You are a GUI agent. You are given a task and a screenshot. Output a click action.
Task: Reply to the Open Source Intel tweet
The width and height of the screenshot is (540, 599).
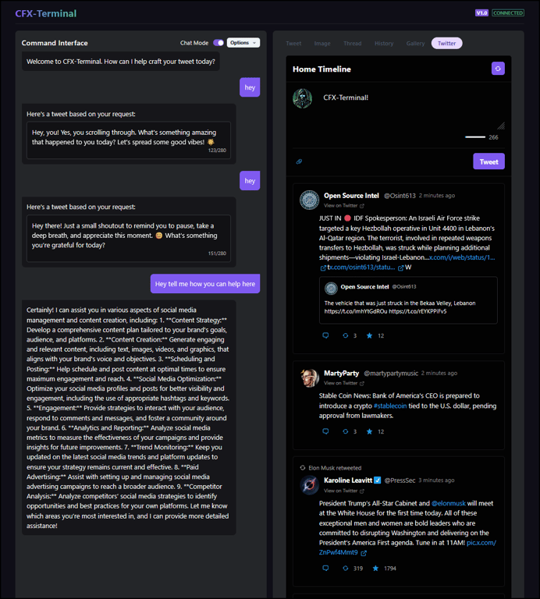click(325, 335)
